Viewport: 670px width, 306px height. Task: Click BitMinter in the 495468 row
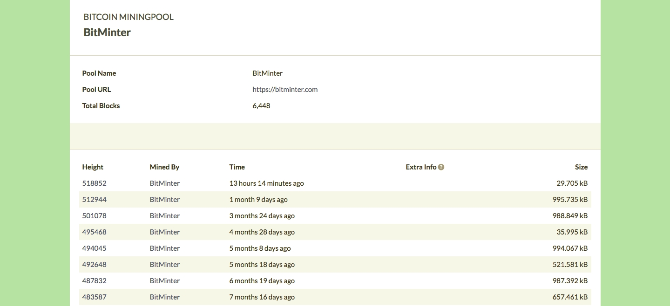pyautogui.click(x=165, y=232)
